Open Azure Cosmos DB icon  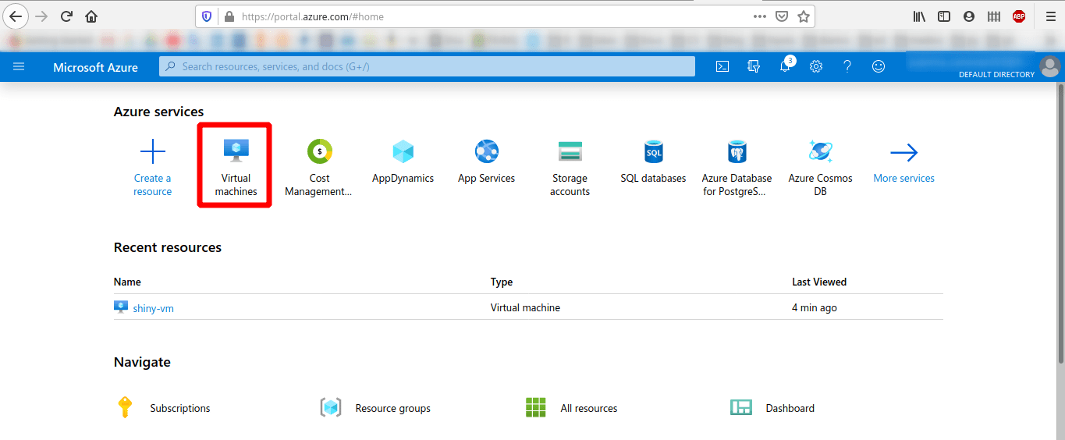(820, 151)
